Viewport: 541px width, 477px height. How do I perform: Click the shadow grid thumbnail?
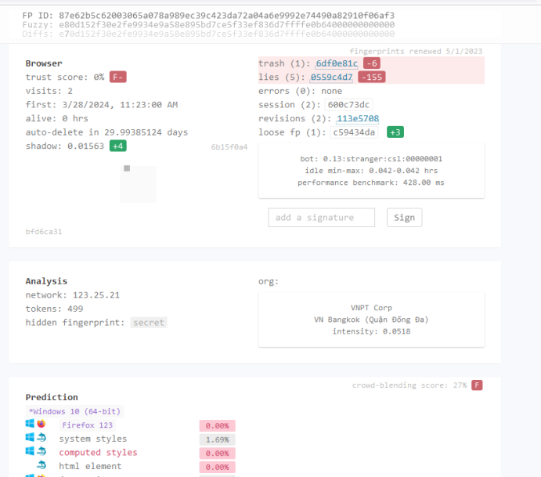pos(138,184)
